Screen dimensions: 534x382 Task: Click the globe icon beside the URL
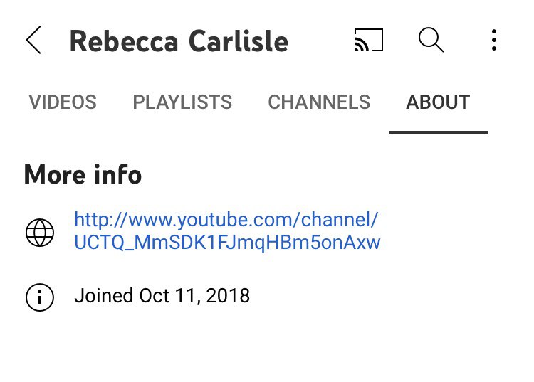click(x=40, y=233)
